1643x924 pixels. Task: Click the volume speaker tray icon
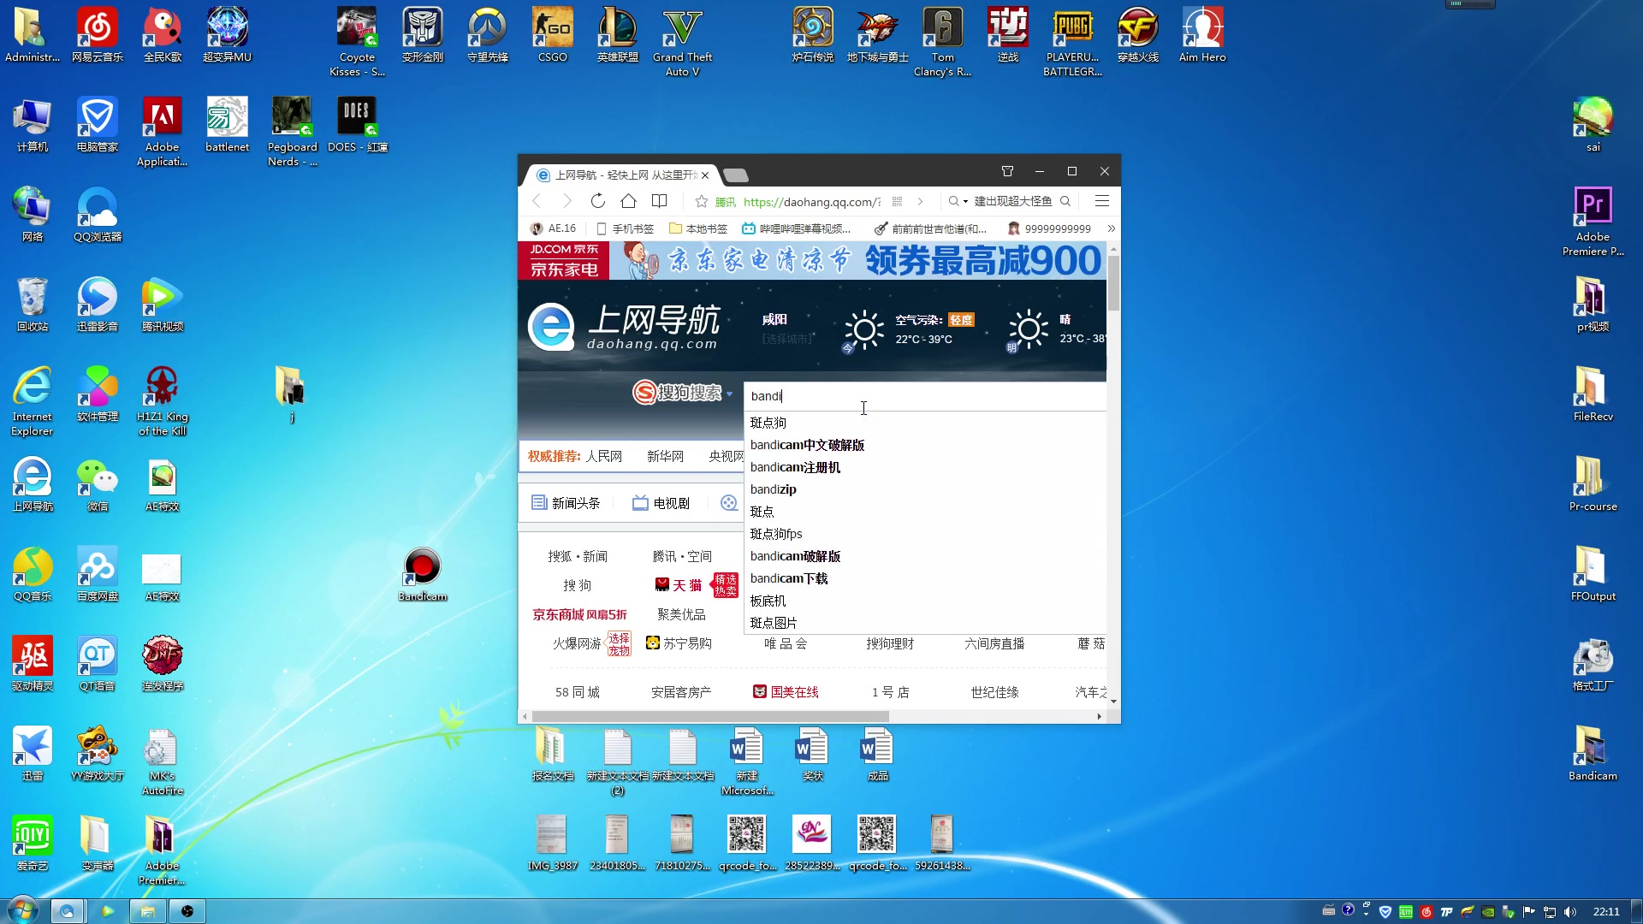pyautogui.click(x=1569, y=912)
